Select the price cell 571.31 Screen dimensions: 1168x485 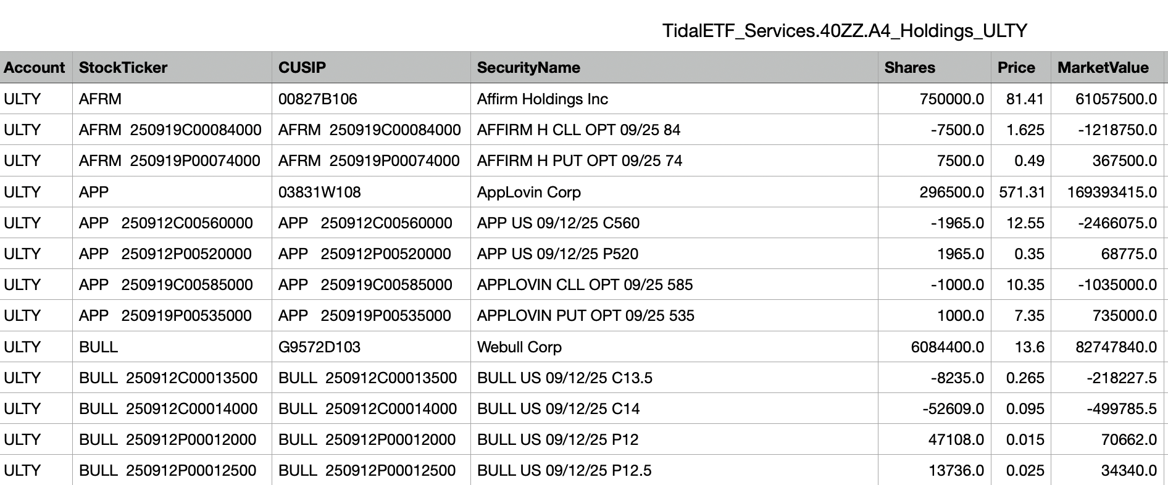[1022, 192]
